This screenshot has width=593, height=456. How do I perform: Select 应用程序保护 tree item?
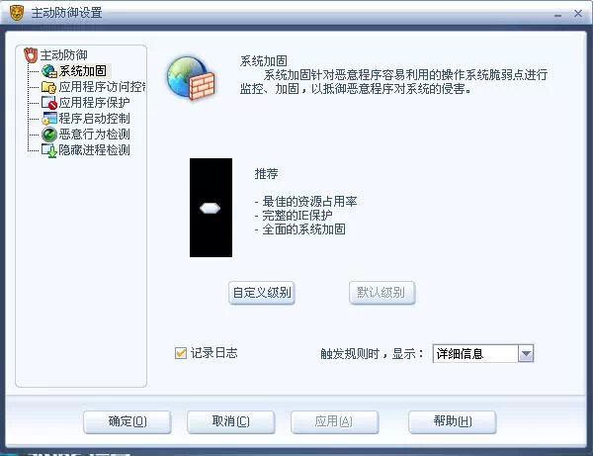(x=94, y=103)
